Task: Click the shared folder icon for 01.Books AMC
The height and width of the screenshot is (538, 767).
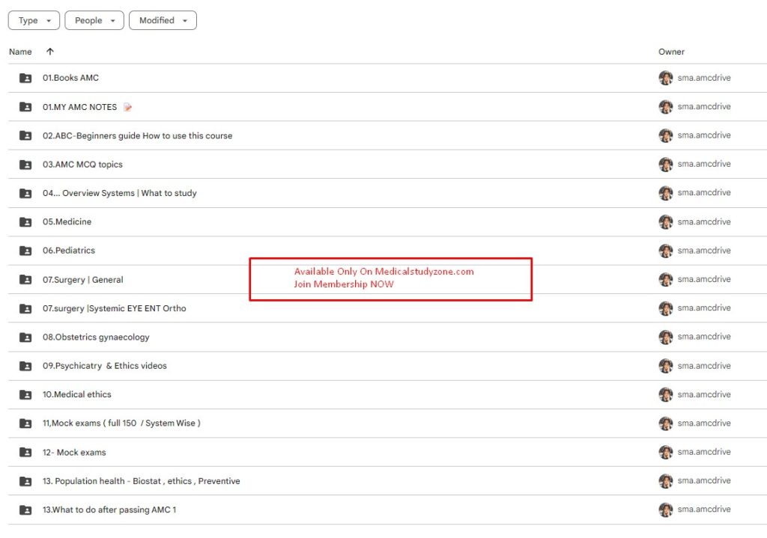Action: click(x=25, y=78)
